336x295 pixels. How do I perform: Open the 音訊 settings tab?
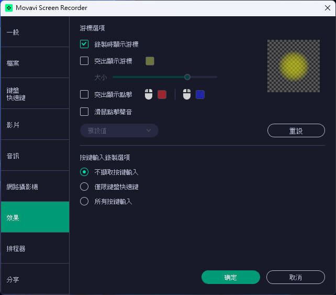pos(35,155)
